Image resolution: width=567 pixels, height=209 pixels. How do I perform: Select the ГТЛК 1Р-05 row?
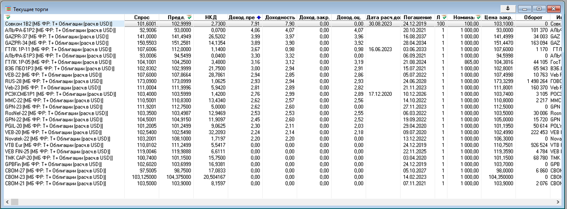click(x=283, y=61)
